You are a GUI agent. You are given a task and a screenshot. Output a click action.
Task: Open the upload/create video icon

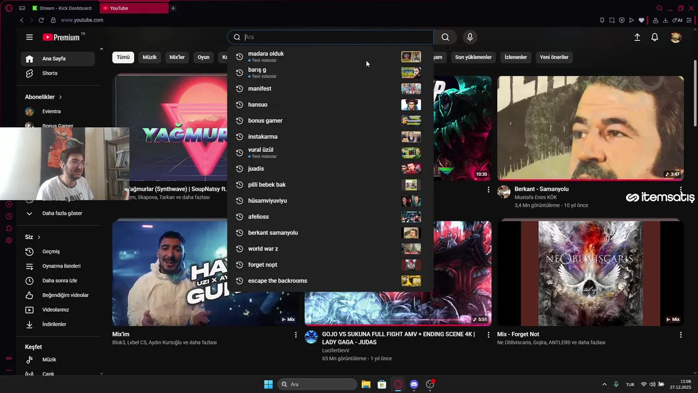coord(637,37)
